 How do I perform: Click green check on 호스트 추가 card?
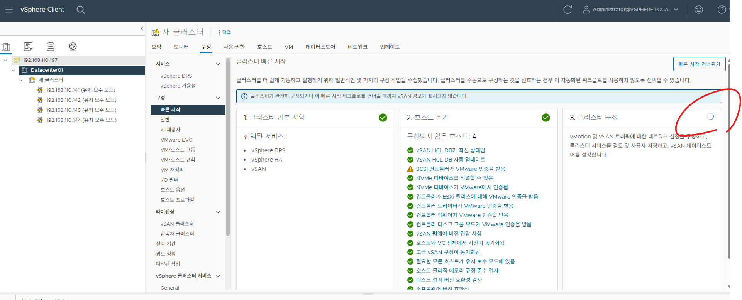click(546, 118)
